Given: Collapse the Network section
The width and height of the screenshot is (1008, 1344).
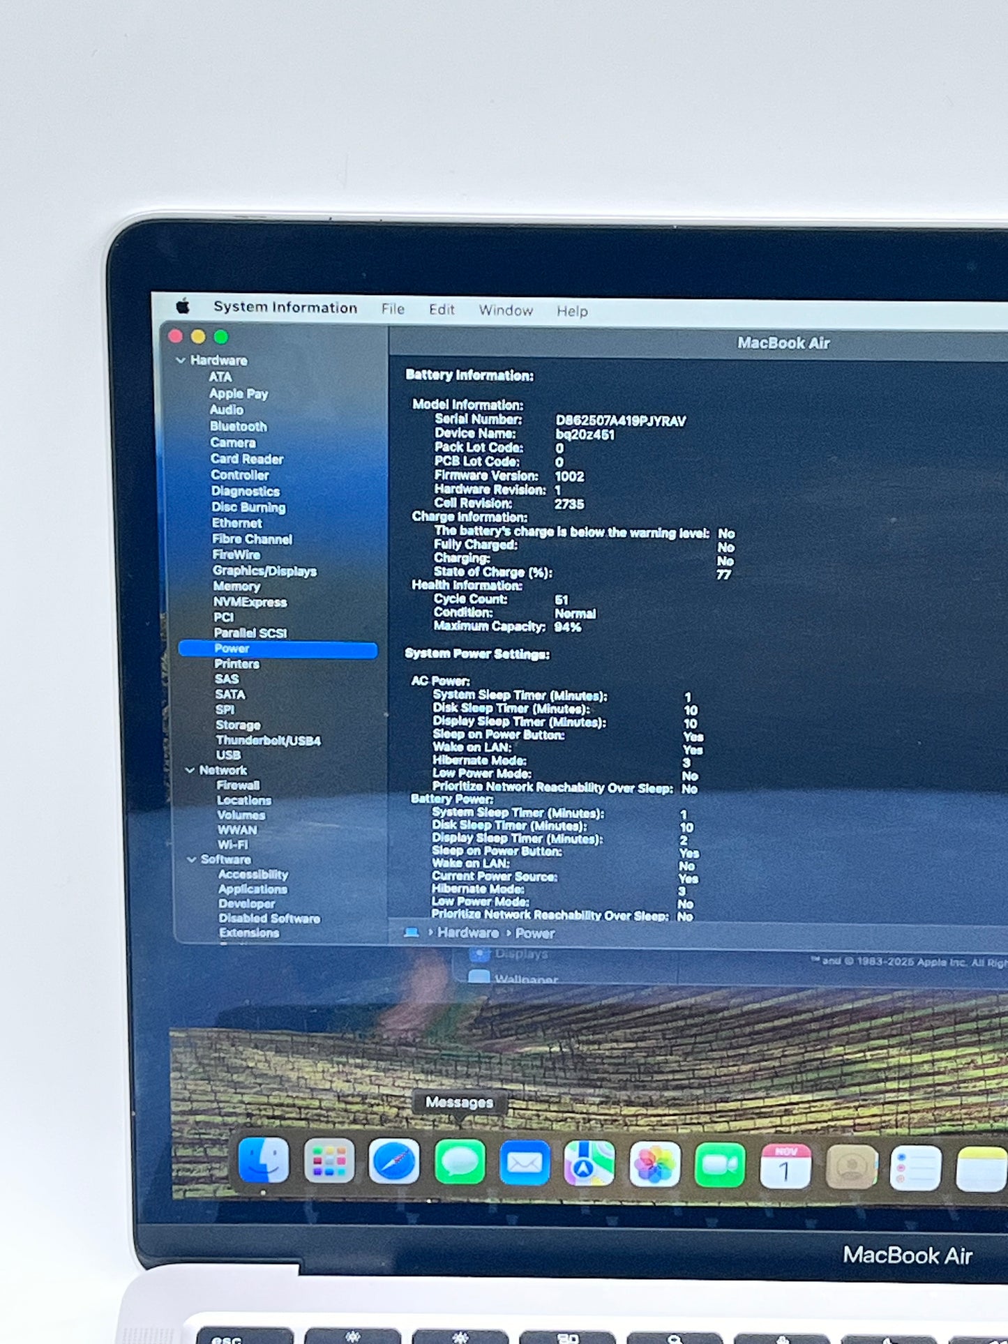Looking at the screenshot, I should coord(190,770).
